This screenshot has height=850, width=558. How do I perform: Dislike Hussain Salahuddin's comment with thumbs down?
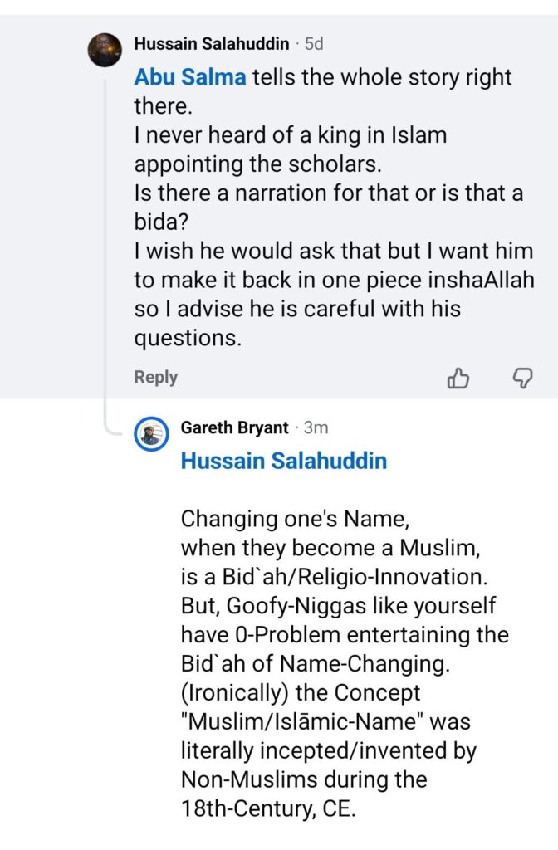tap(522, 379)
